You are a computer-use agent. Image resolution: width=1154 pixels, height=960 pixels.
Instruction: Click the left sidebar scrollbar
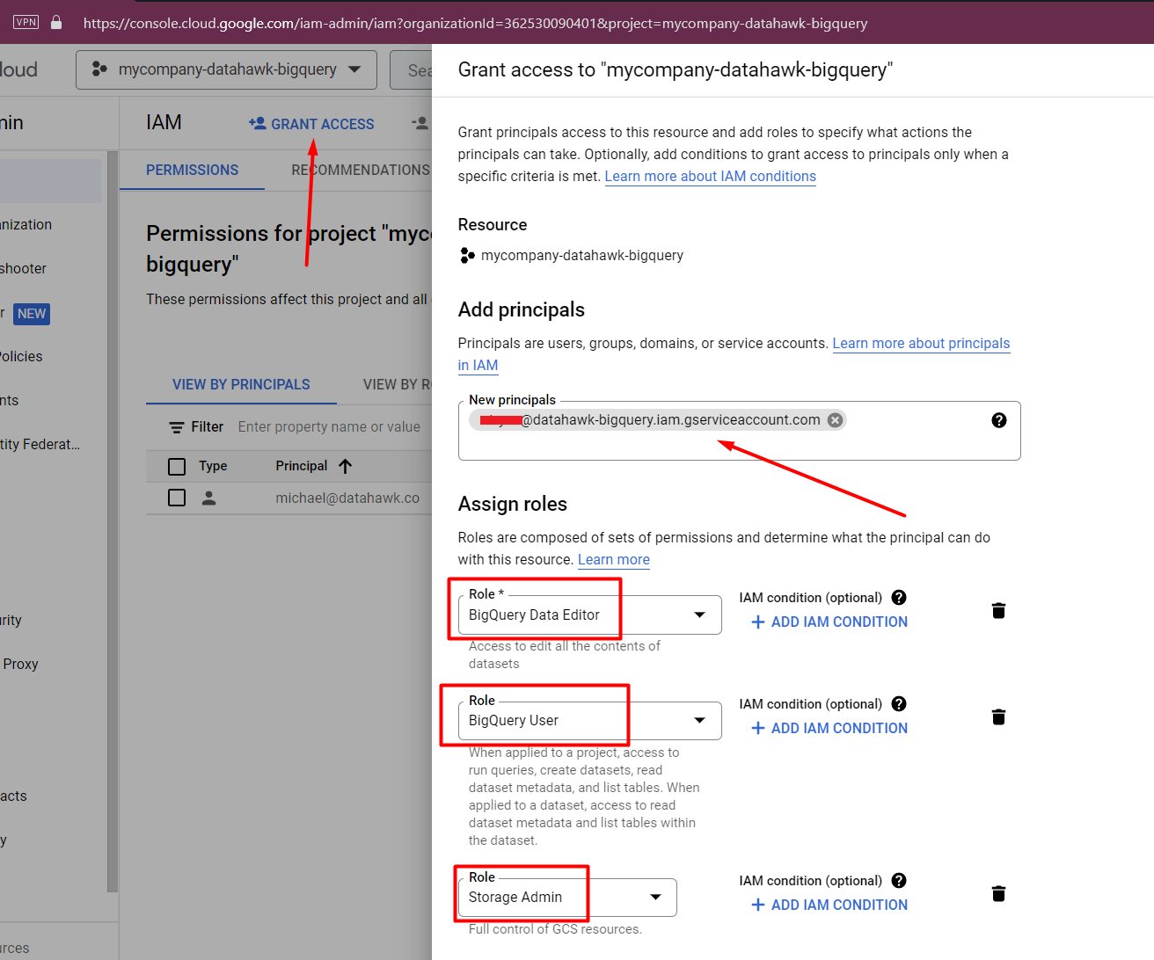coord(112,522)
